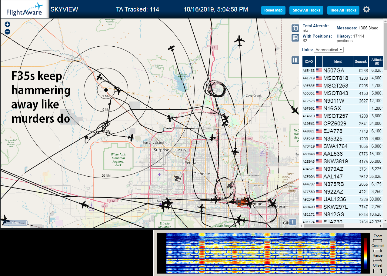Screen dimensions: 387x276
Task: Select the small gray aircraft west of Glendale
Action: [177, 178]
